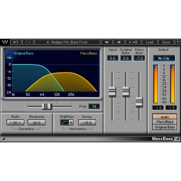181x181 pixels.
Task: Open the Load preset menu
Action: click(x=150, y=42)
